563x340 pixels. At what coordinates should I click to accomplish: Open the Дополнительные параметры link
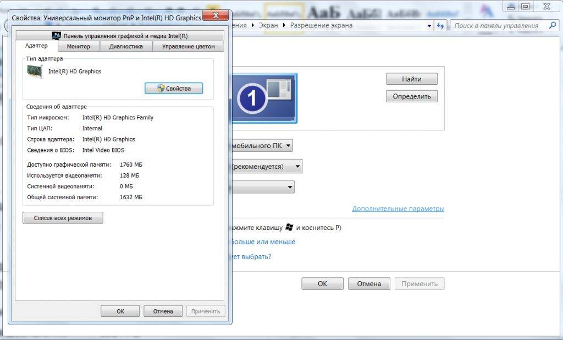(x=398, y=209)
